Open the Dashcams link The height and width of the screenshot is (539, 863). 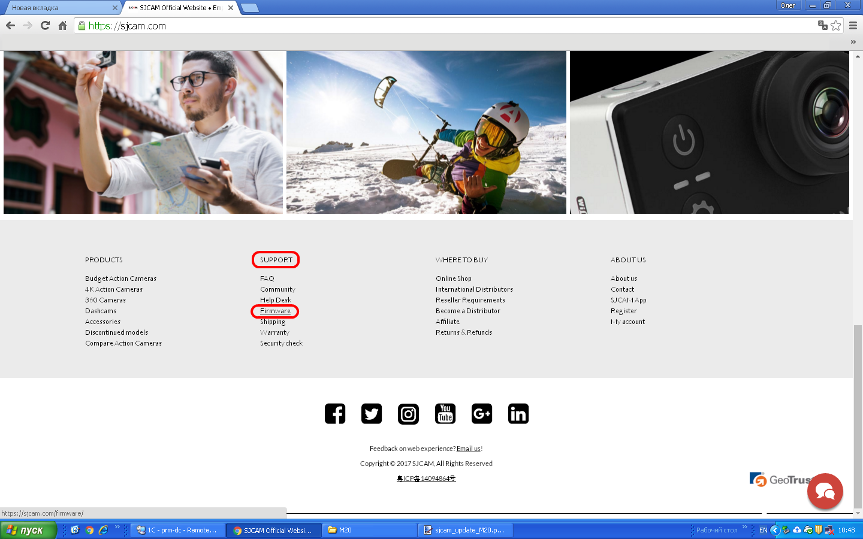pos(101,311)
